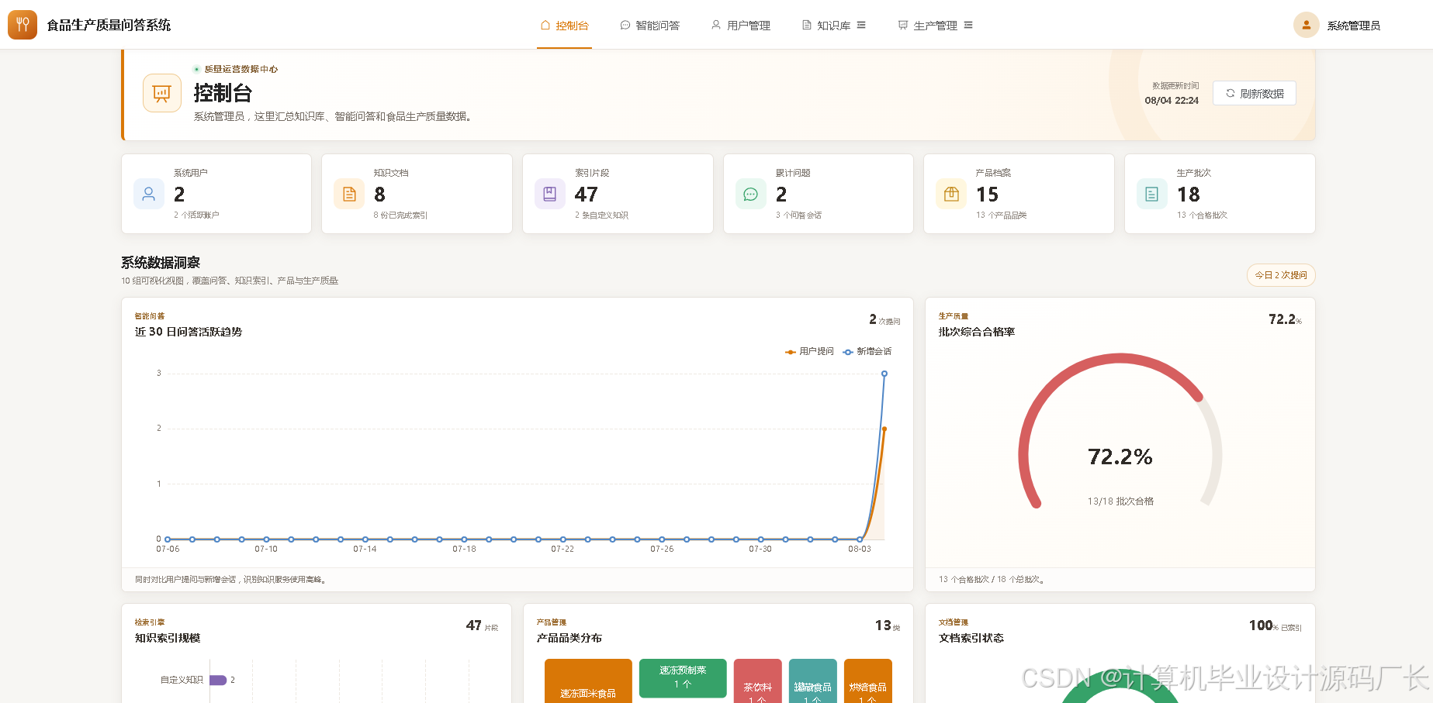Click the 生产管理 presentation icon in navigation
This screenshot has width=1433, height=703.
pyautogui.click(x=903, y=25)
